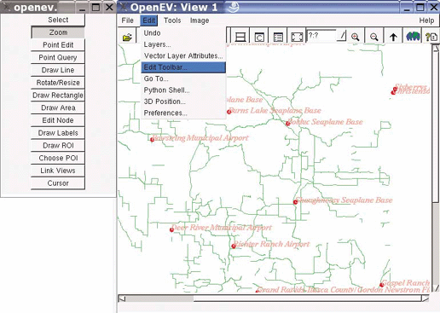
Task: Click the horizontal scrollbar left arrow
Action: tap(122, 299)
